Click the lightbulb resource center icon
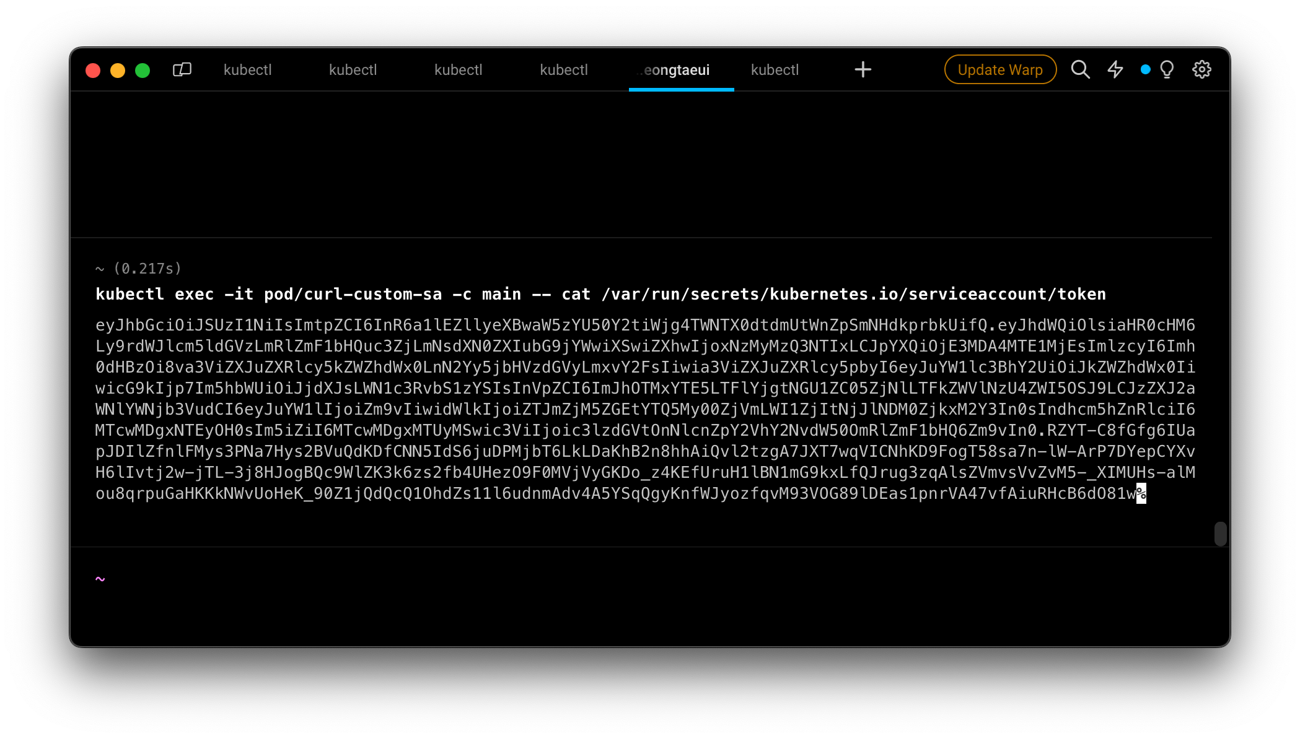1300x739 pixels. coord(1167,69)
